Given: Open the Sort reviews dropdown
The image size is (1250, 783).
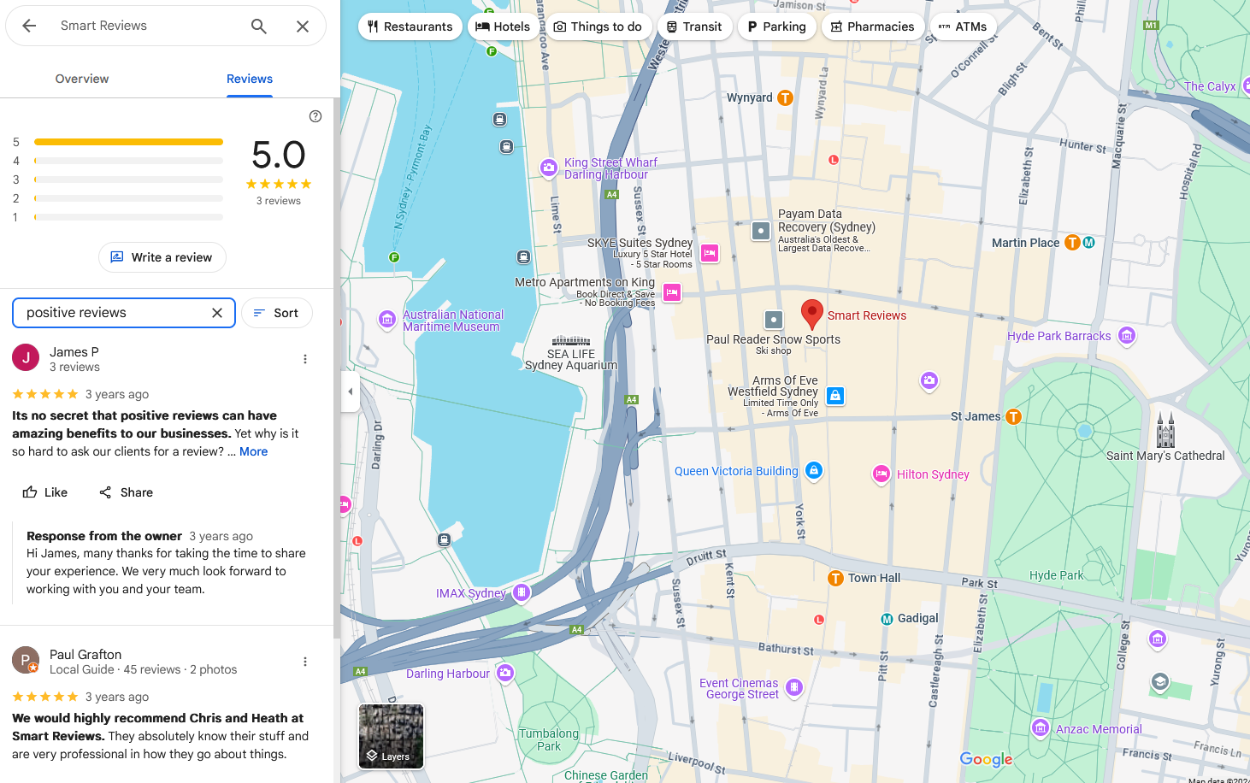Looking at the screenshot, I should pos(277,313).
